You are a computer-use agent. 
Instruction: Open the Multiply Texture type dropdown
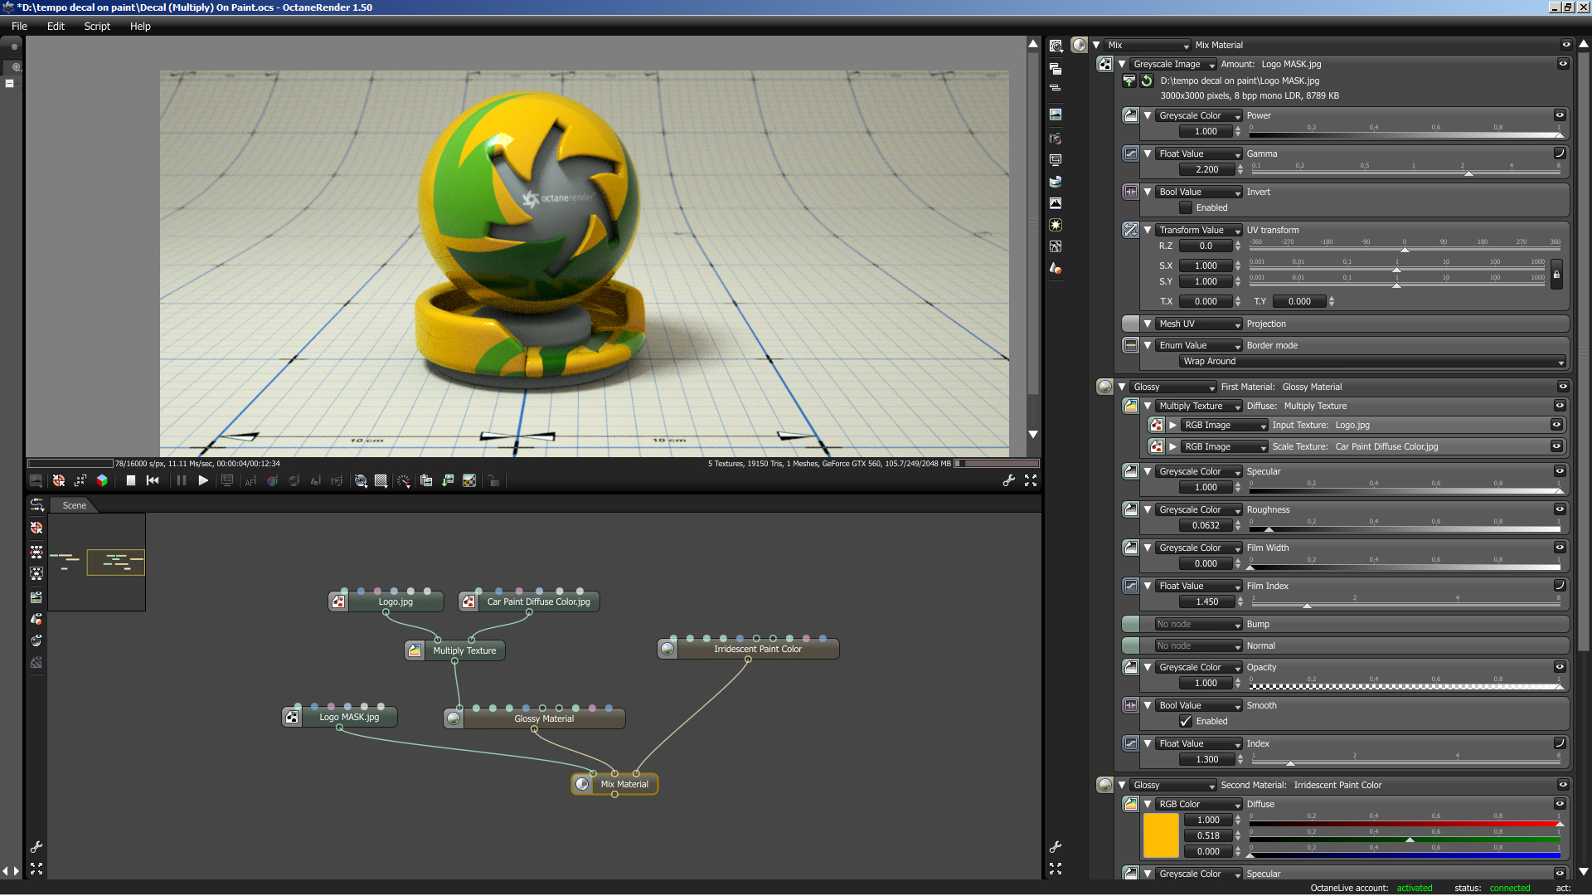point(1199,406)
